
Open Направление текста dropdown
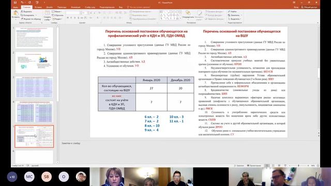140,11
